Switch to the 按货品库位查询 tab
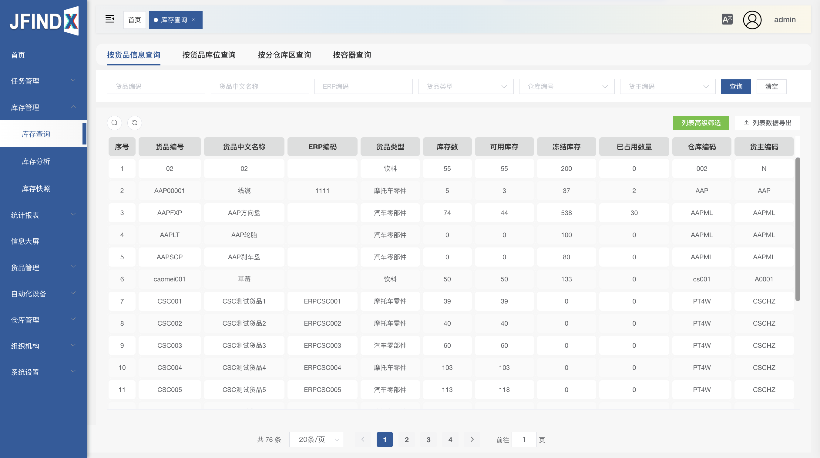Screen dimensions: 820x458 coord(209,55)
